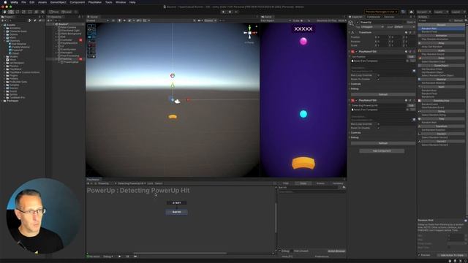
Task: Open the GameObject menu
Action: pos(58,2)
